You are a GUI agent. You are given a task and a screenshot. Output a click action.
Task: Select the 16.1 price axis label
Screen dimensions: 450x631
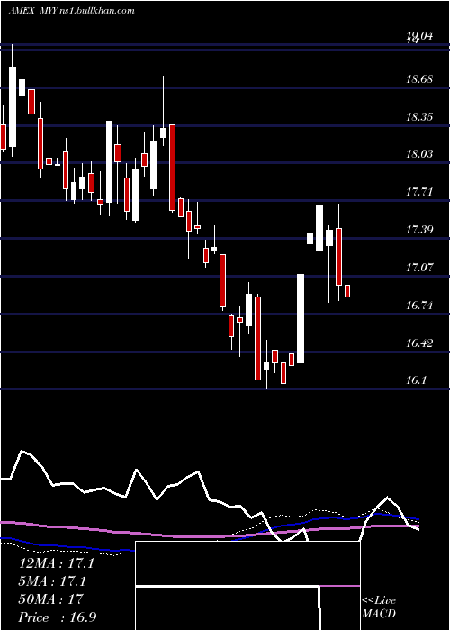click(x=416, y=380)
